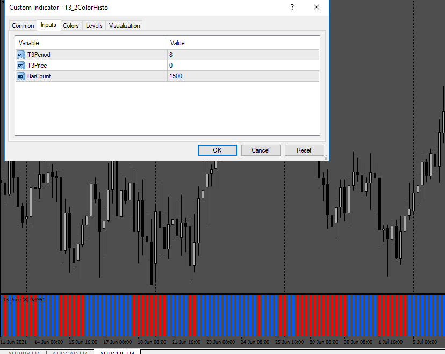Click the T3Price variable type icon

pos(21,66)
